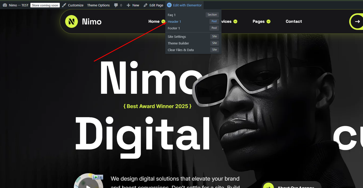Click the comments speech bubble icon
This screenshot has width=363, height=188.
tap(116, 5)
